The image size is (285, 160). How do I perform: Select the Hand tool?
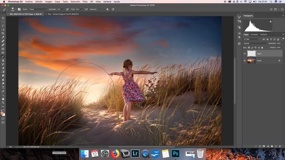coord(3,99)
